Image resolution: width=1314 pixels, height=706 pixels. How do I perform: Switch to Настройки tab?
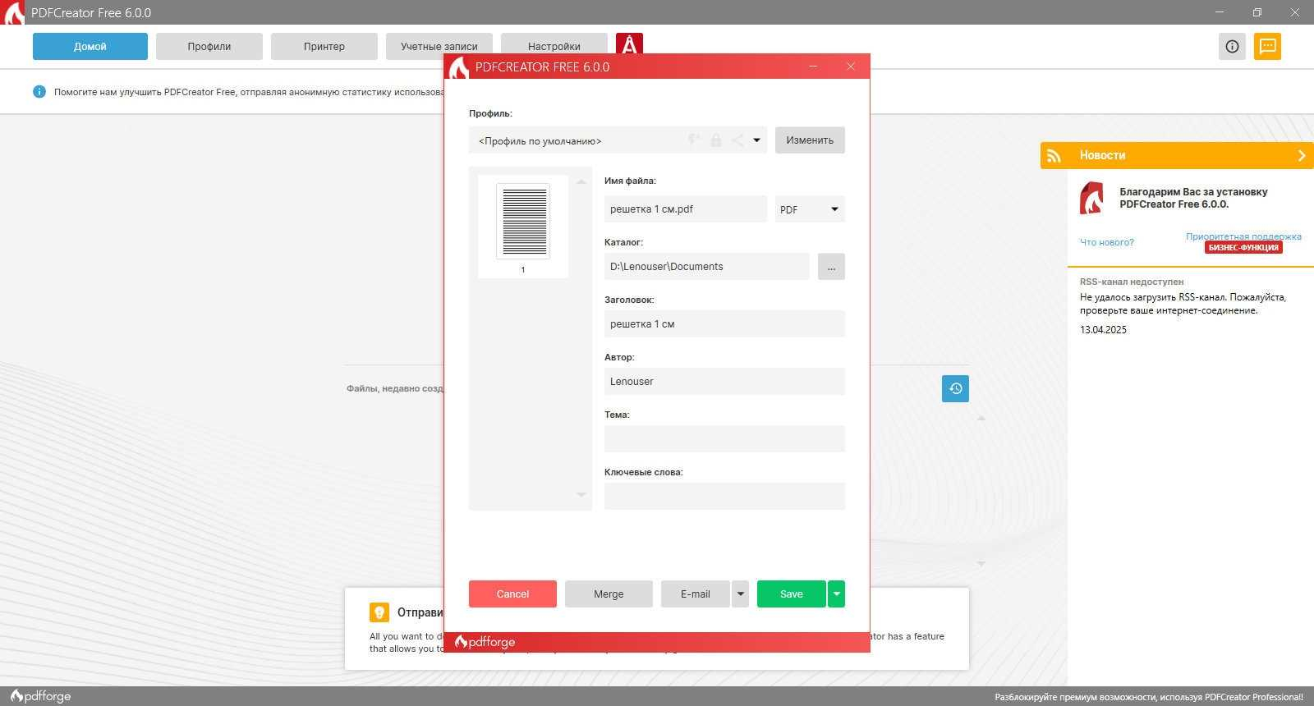pos(554,47)
